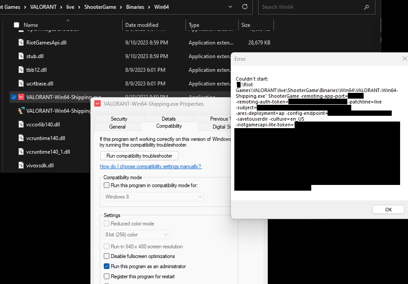
Task: Open the Digital Signatures tab
Action: tap(215, 127)
